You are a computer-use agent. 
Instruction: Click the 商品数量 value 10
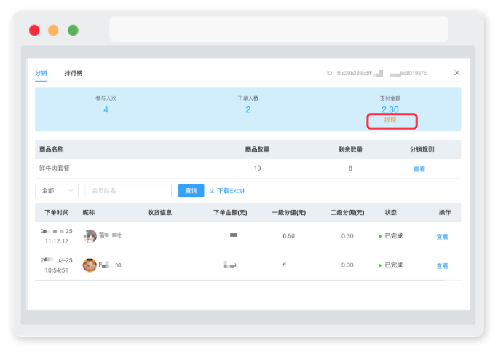tap(257, 168)
